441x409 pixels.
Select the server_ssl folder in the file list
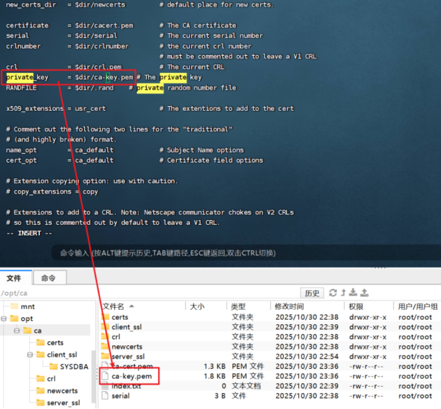[270, 356]
